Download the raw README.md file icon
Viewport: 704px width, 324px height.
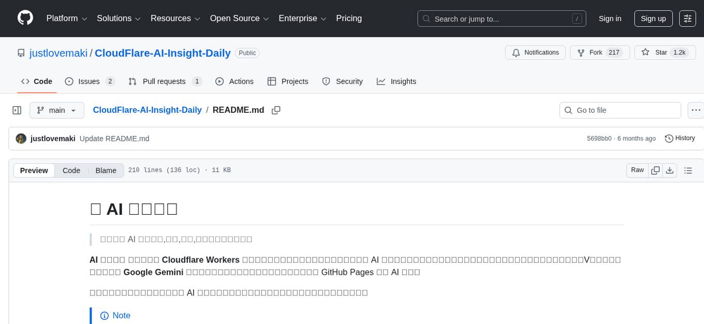(670, 170)
